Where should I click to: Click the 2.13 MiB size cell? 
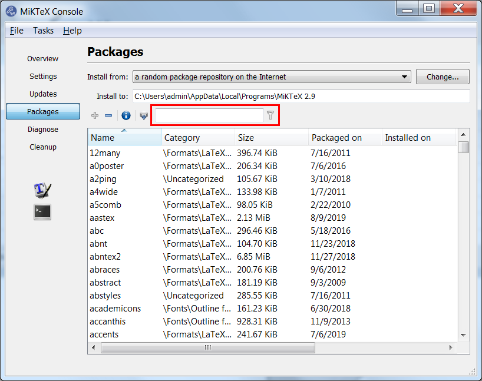[x=253, y=218]
